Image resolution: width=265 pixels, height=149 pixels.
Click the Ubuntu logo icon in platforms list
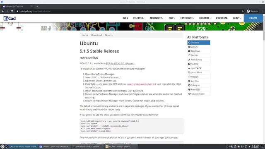point(189,43)
